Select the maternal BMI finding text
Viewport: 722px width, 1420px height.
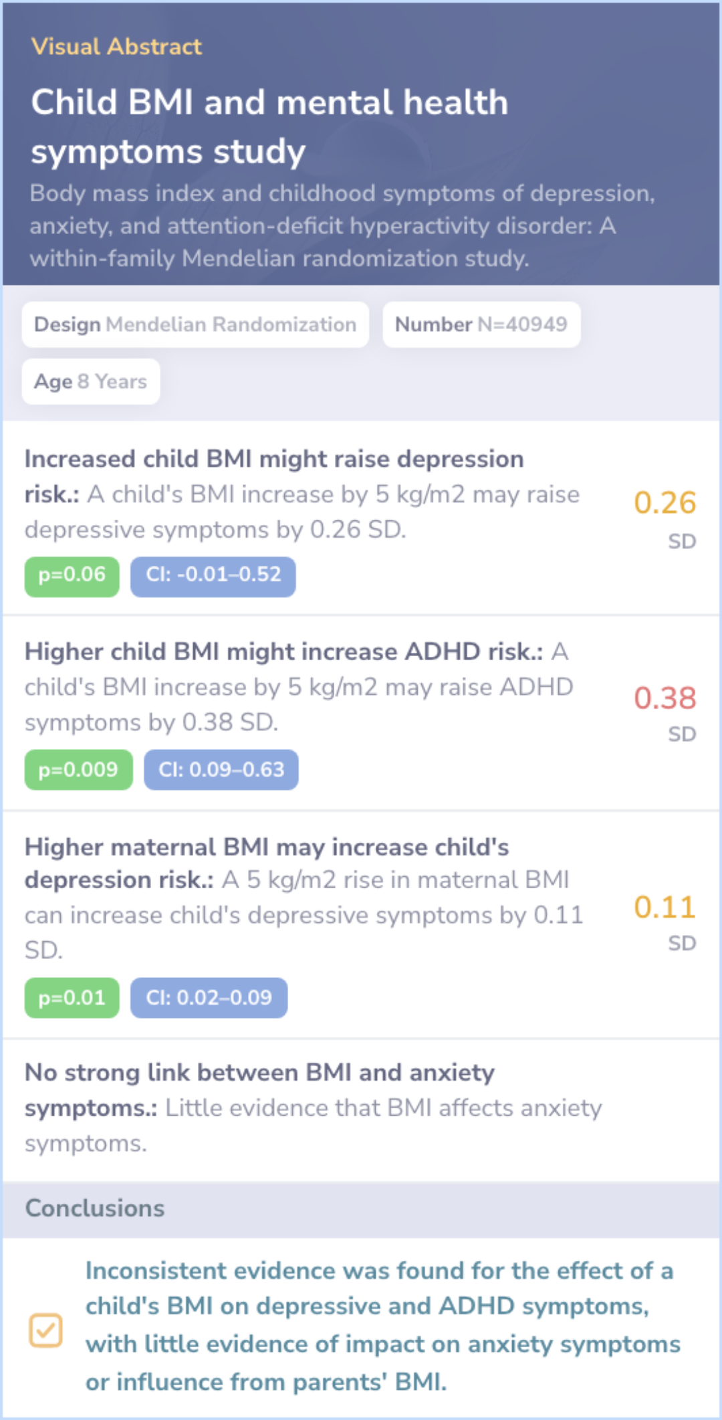coord(304,897)
